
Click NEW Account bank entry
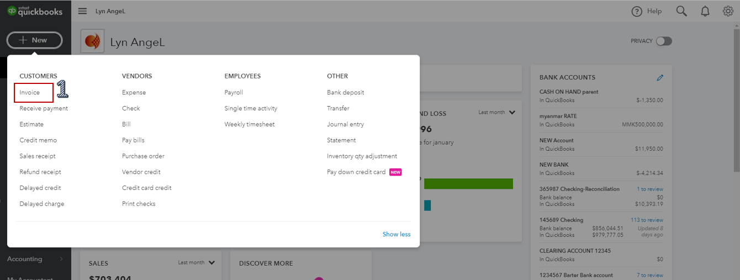[x=557, y=140]
